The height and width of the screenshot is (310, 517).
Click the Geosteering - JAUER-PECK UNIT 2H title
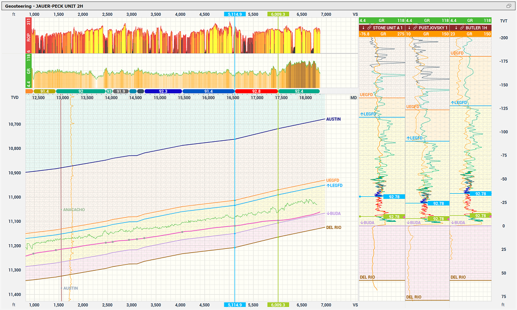coord(44,6)
